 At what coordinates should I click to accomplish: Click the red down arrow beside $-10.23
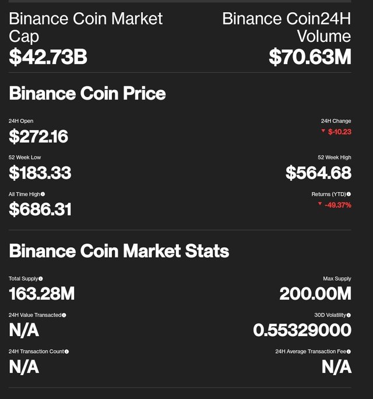[x=323, y=131]
